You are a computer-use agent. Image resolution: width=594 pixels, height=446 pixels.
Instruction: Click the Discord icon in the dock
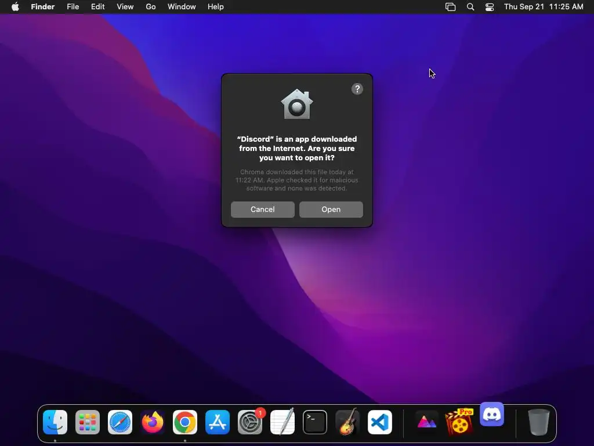pyautogui.click(x=492, y=414)
